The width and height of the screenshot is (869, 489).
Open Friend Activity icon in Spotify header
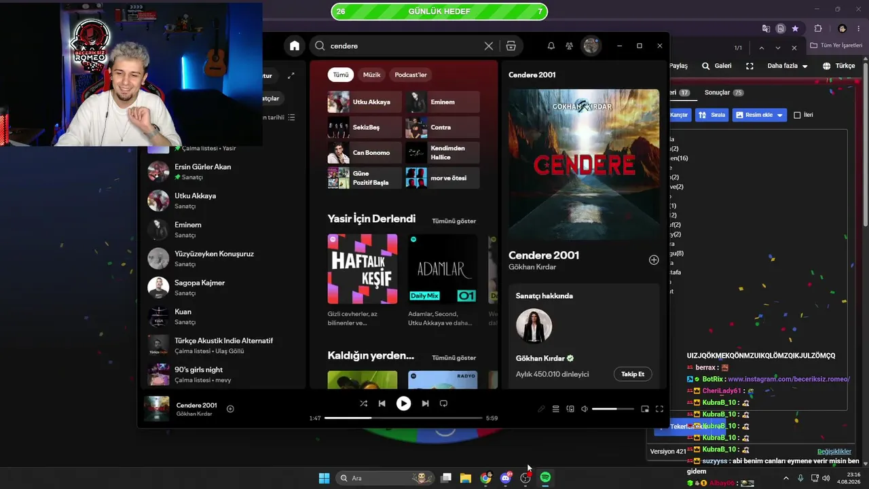click(x=570, y=46)
